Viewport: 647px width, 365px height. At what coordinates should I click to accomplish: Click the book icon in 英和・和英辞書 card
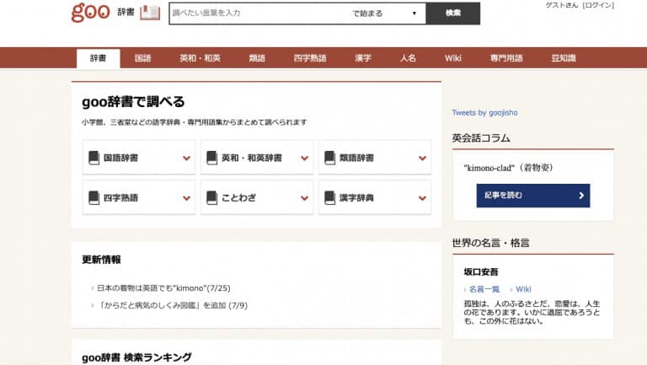point(212,158)
